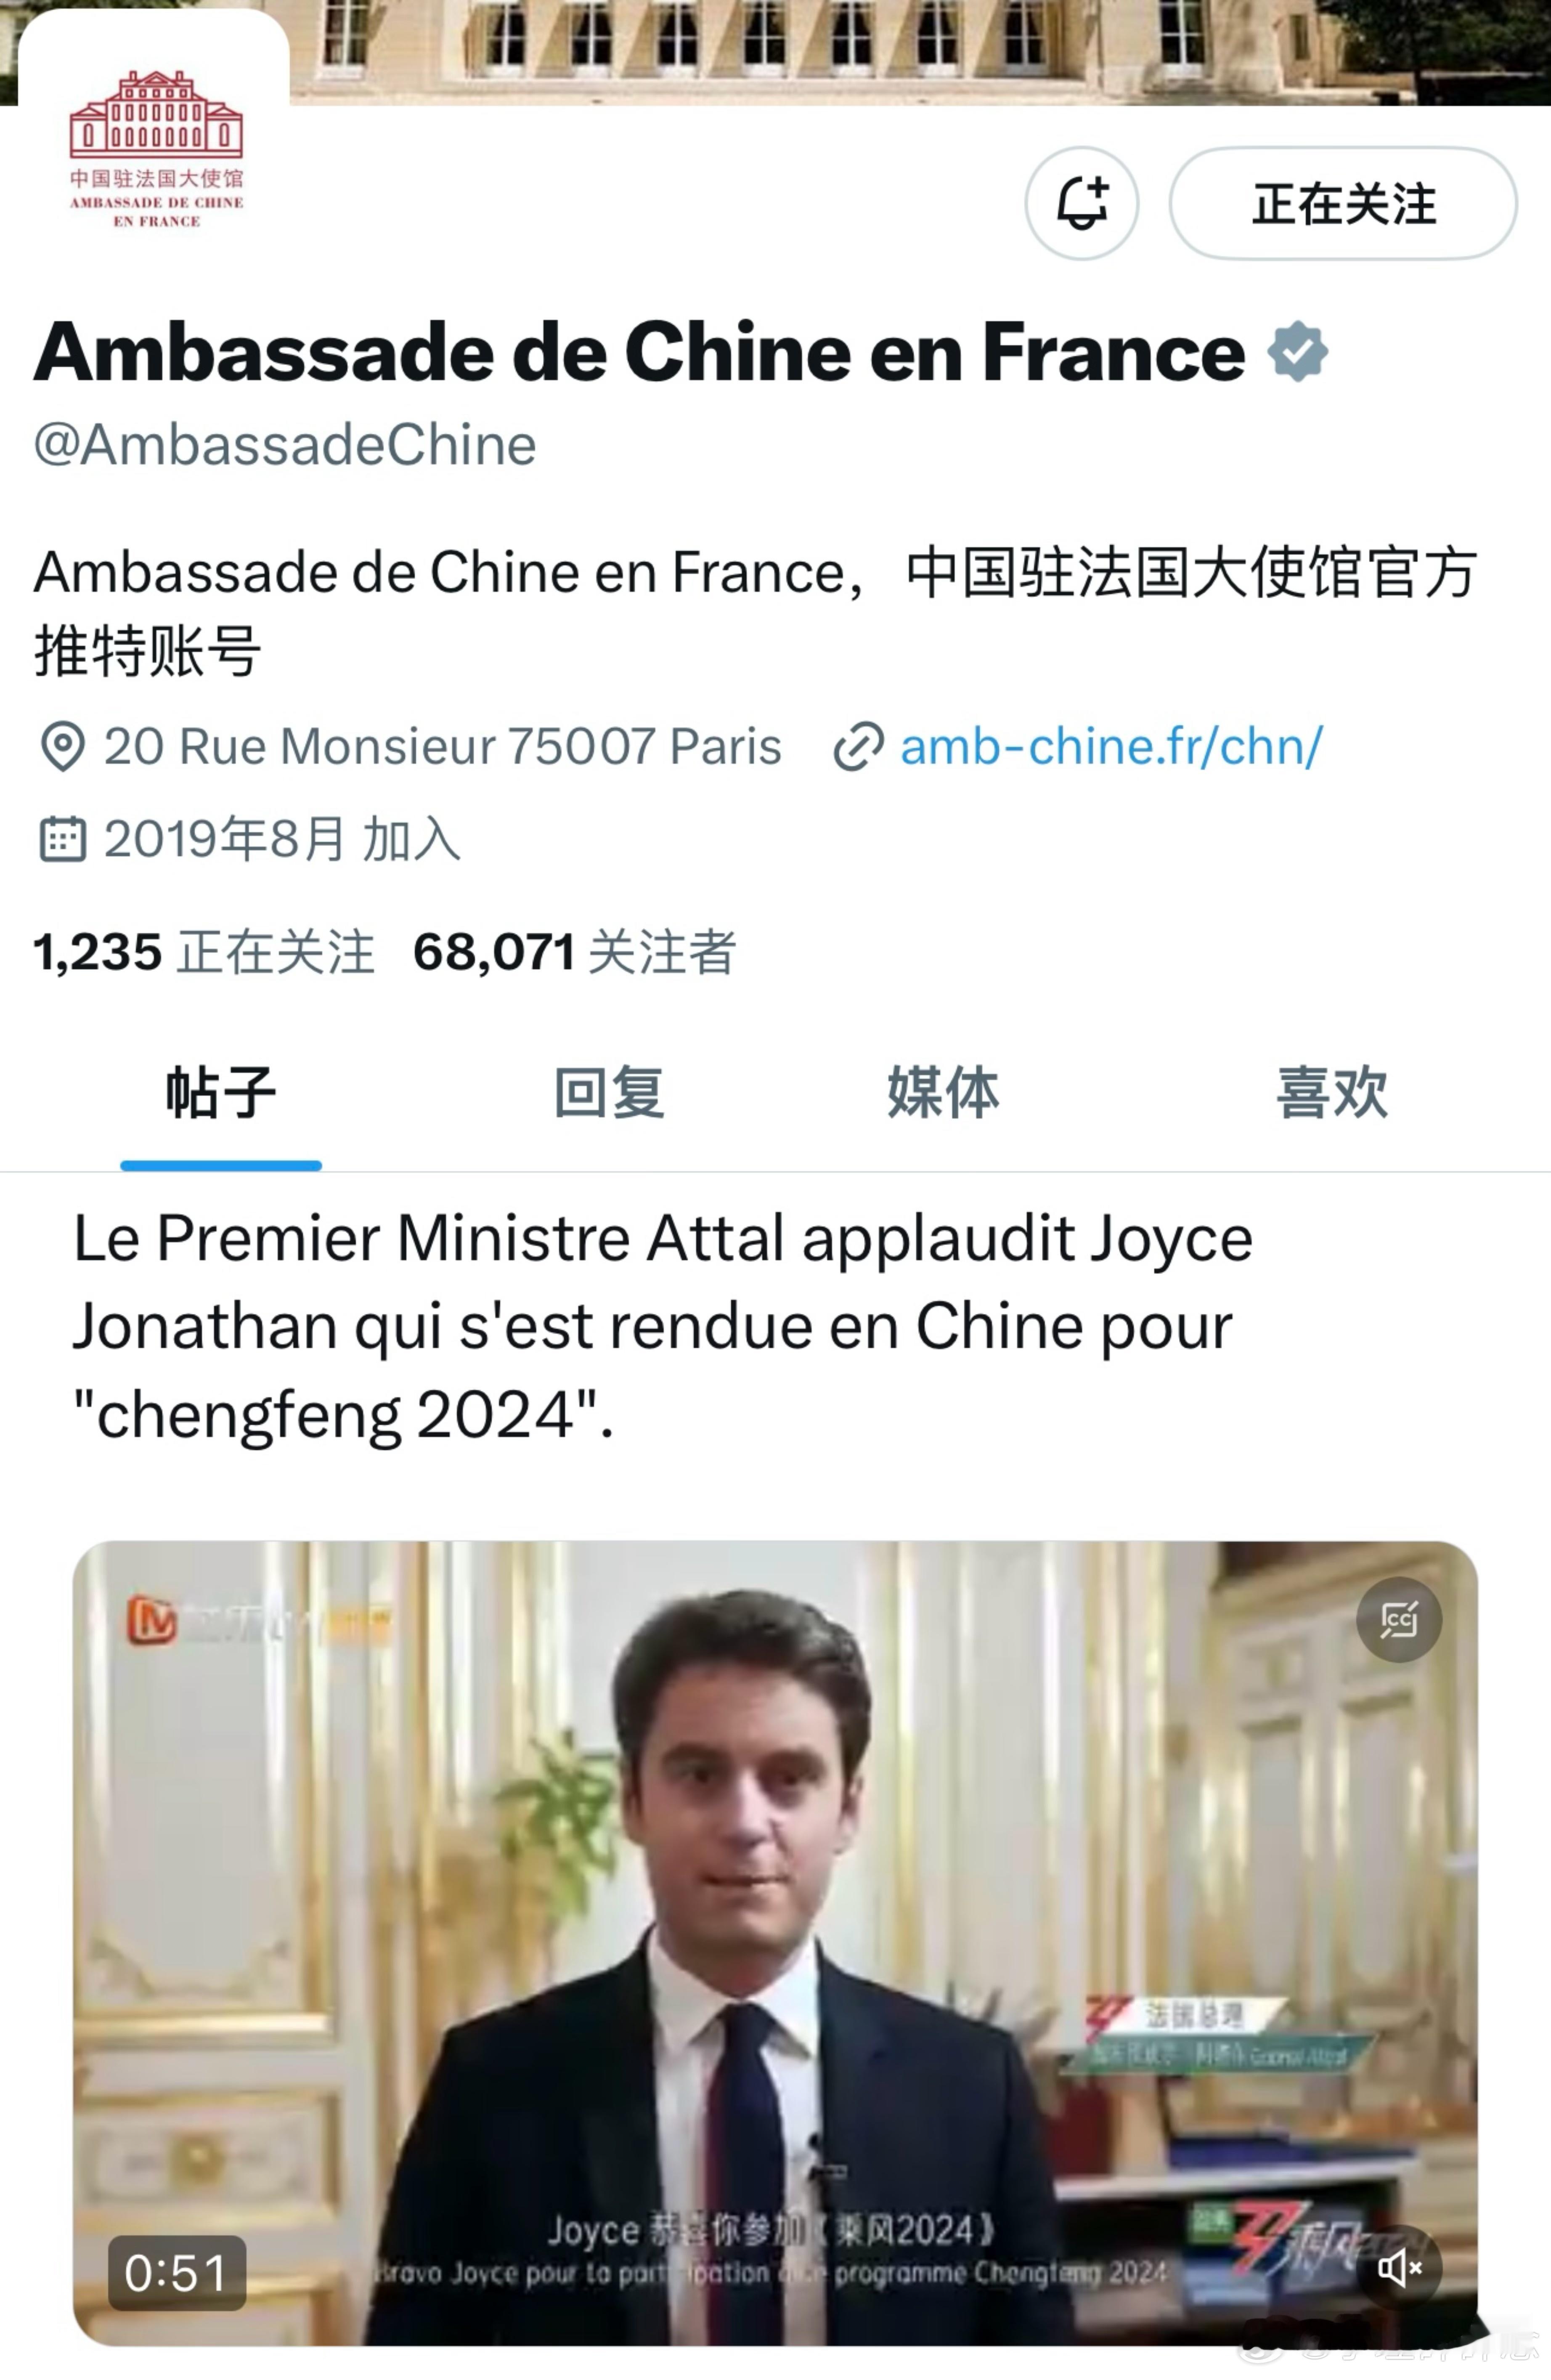The image size is (1551, 2380).
Task: Tap the chain link icon
Action: tap(858, 747)
